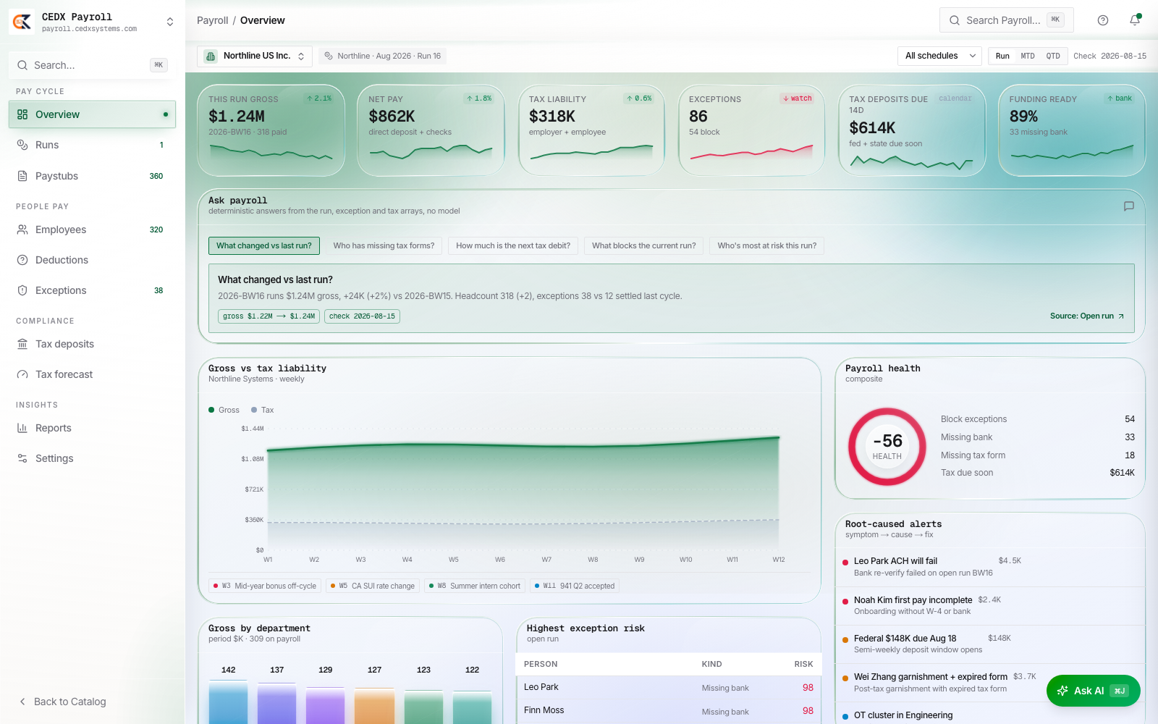Click the Overview grid icon
Viewport: 1158px width, 724px height.
(22, 114)
